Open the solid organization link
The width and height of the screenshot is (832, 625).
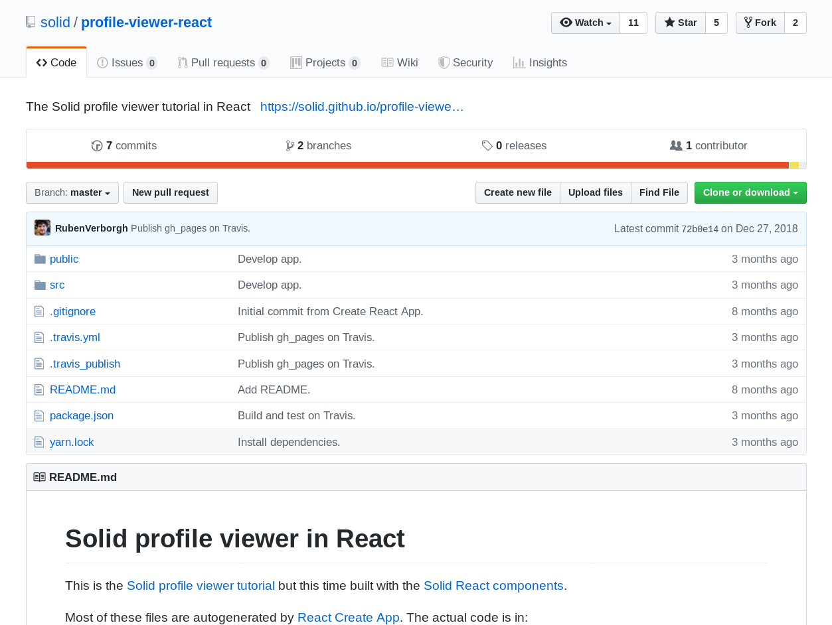pyautogui.click(x=55, y=23)
